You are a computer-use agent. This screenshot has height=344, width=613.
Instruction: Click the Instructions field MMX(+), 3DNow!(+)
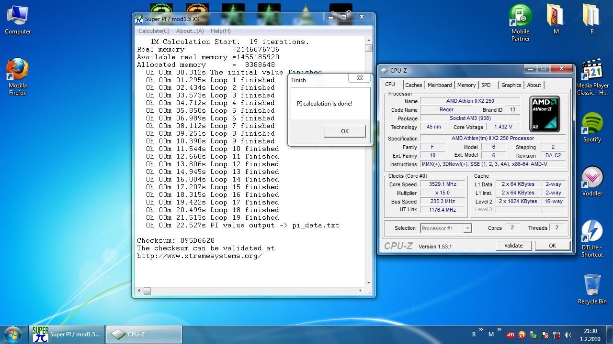tap(493, 164)
